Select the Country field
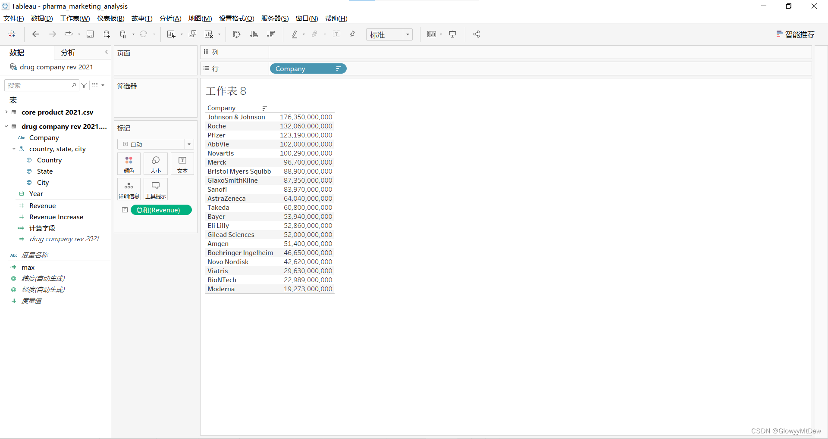Viewport: 828px width, 439px height. pos(49,160)
